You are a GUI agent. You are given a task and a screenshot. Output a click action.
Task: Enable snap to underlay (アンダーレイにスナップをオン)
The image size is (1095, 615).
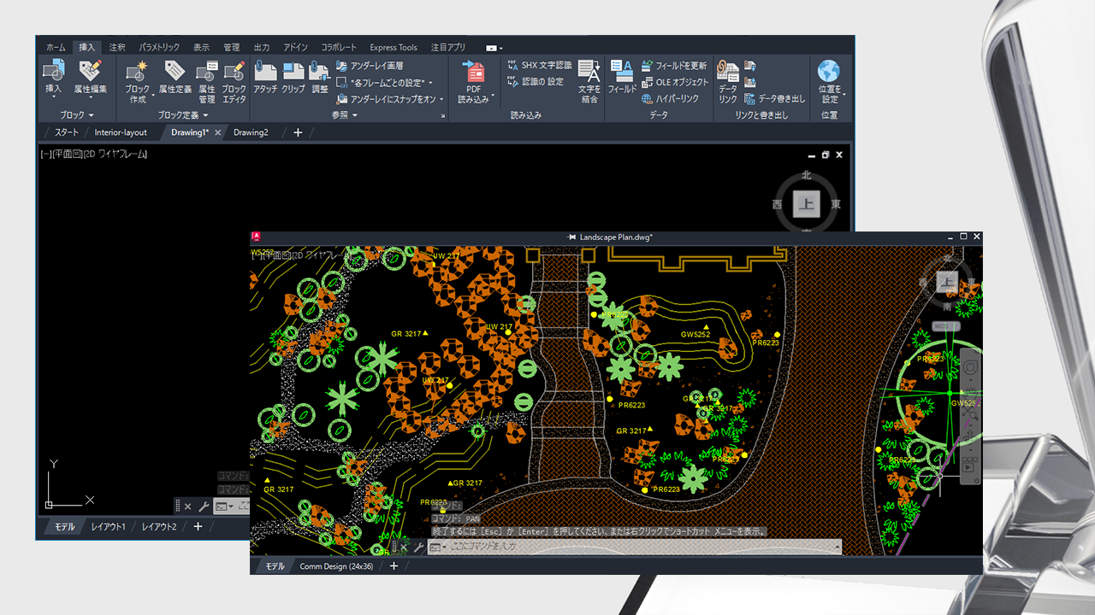[390, 97]
